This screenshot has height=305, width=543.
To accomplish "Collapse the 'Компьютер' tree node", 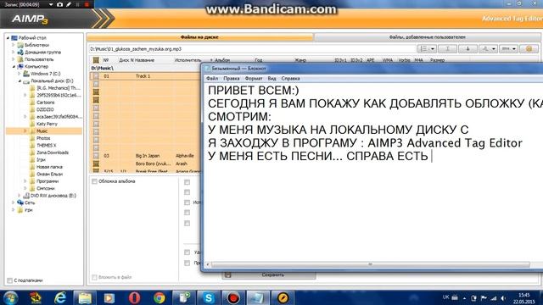I will tap(14, 66).
